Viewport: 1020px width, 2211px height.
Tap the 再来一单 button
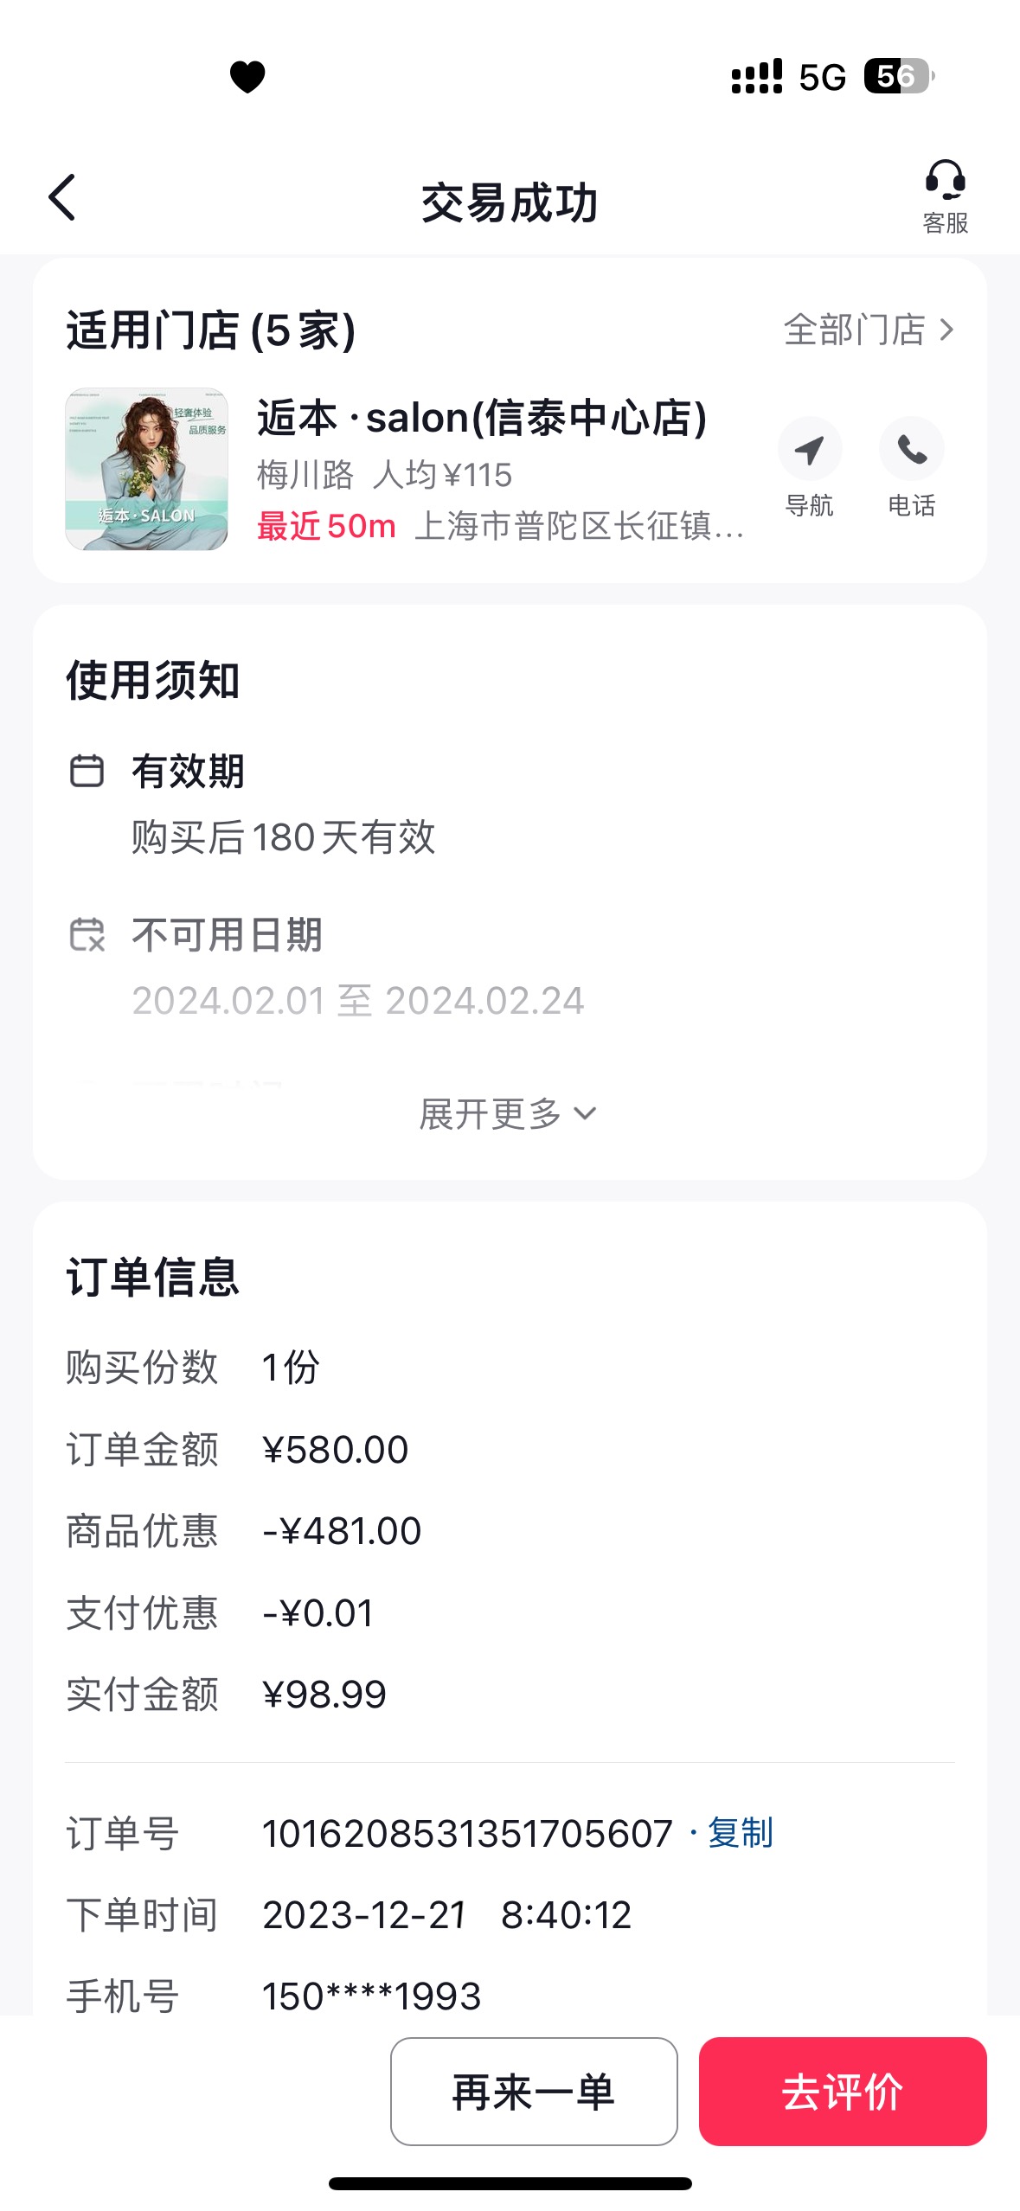click(534, 2092)
